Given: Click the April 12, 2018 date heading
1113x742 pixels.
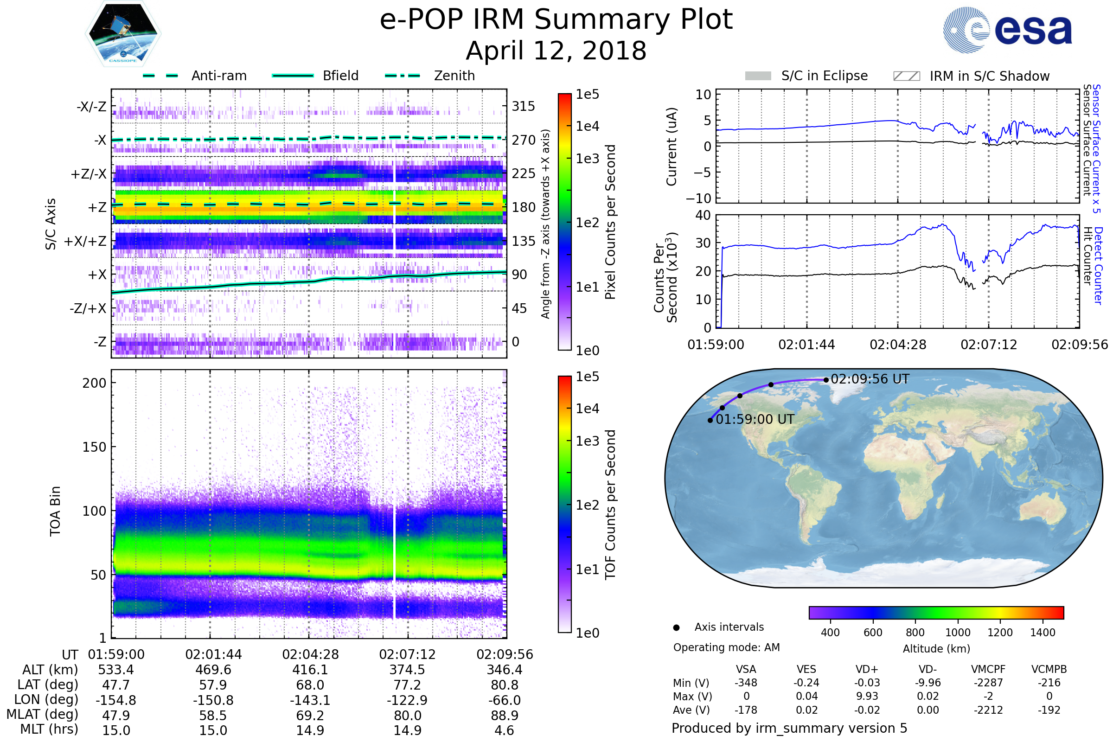Looking at the screenshot, I should pos(556,51).
